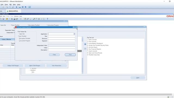Click VMware Unity mode icon
The height and width of the screenshot is (98, 174).
(26, 7)
